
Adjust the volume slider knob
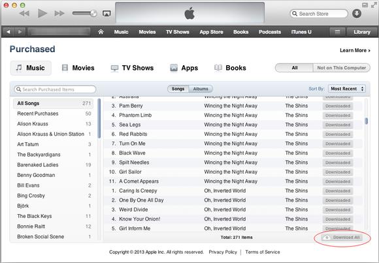[93, 13]
